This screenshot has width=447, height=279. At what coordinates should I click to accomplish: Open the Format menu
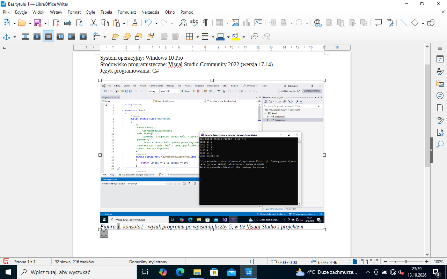click(74, 12)
